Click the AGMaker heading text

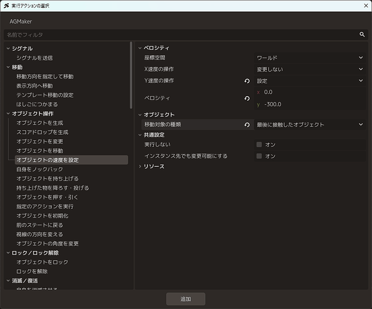[x=20, y=22]
